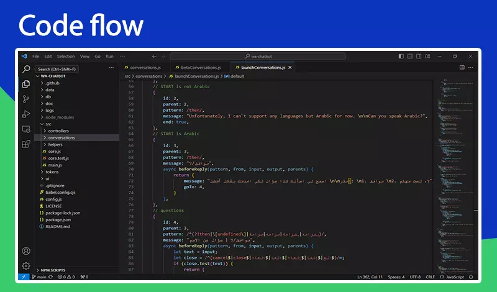Screen dimensions: 497x292
Task: Expand the db folder
Action: (76, 97)
